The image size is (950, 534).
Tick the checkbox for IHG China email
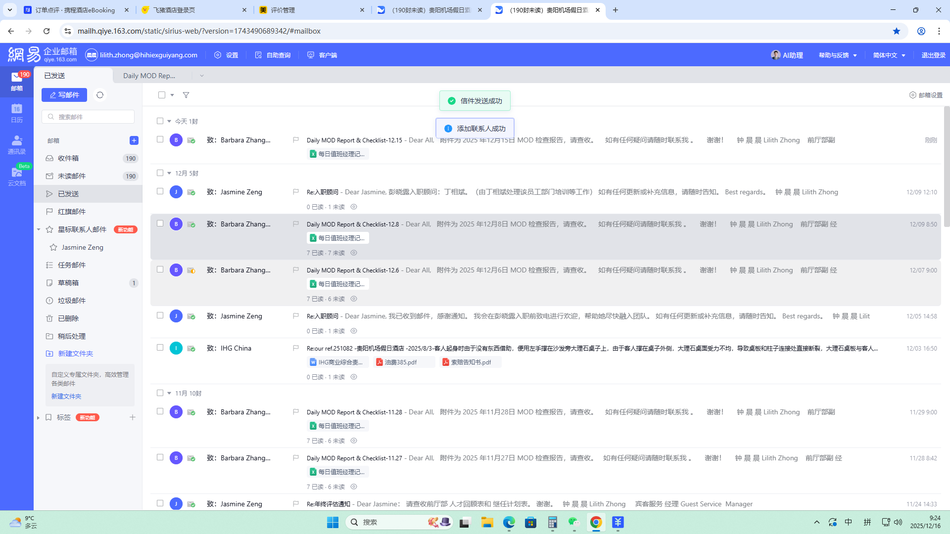[x=160, y=348]
